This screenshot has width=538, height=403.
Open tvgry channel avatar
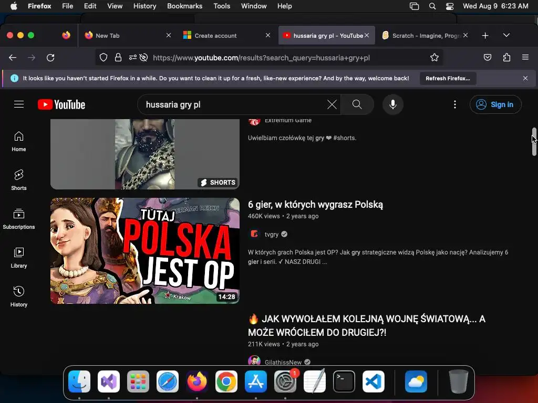pos(254,234)
